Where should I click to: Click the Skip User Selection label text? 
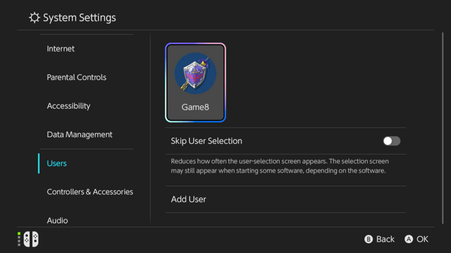pyautogui.click(x=206, y=141)
